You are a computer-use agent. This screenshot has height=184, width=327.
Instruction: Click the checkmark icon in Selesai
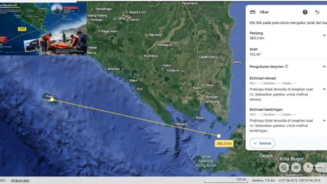pos(255,143)
